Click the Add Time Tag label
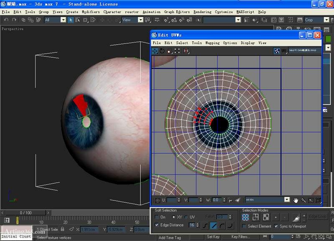Image resolution: width=334 pixels, height=241 pixels. [170, 238]
